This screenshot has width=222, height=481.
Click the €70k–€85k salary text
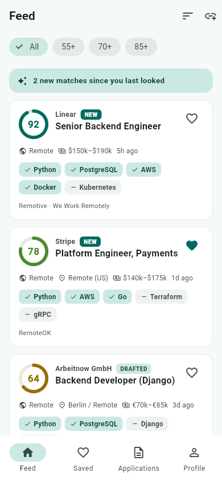[x=150, y=405]
